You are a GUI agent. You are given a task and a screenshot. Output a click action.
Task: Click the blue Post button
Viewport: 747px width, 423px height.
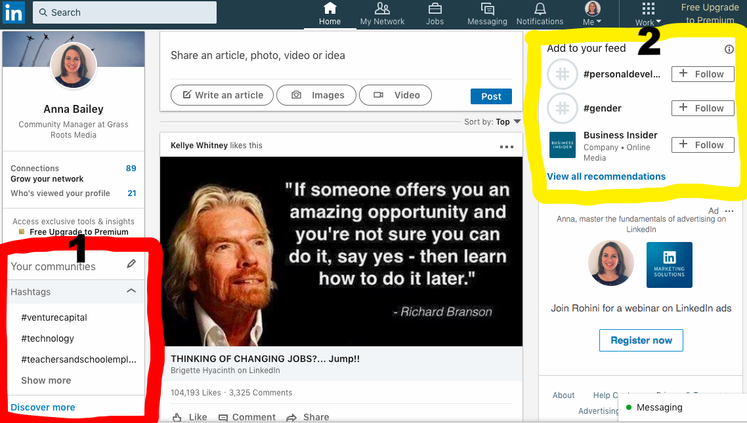point(491,96)
